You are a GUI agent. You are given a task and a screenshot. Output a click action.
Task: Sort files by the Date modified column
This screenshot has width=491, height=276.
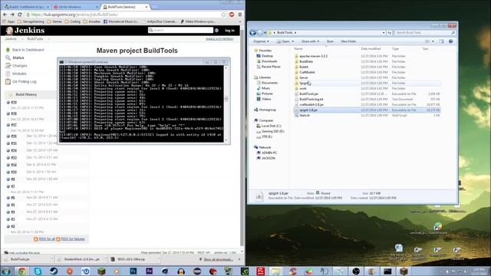click(x=371, y=49)
